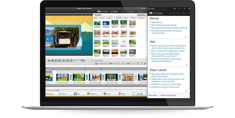Click the snapshot camera icon under preview
The image size is (235, 118).
(49, 60)
